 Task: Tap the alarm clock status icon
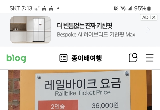(115, 8)
